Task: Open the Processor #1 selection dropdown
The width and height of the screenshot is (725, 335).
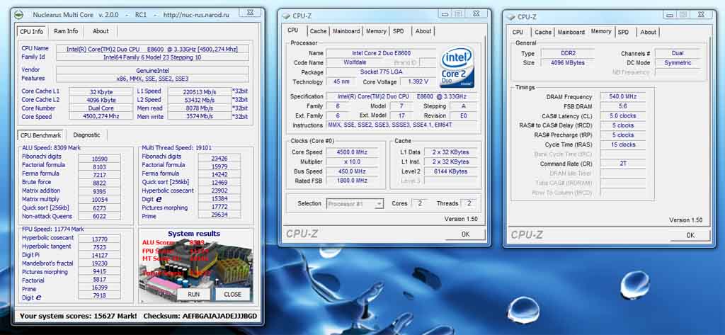Action: [355, 203]
